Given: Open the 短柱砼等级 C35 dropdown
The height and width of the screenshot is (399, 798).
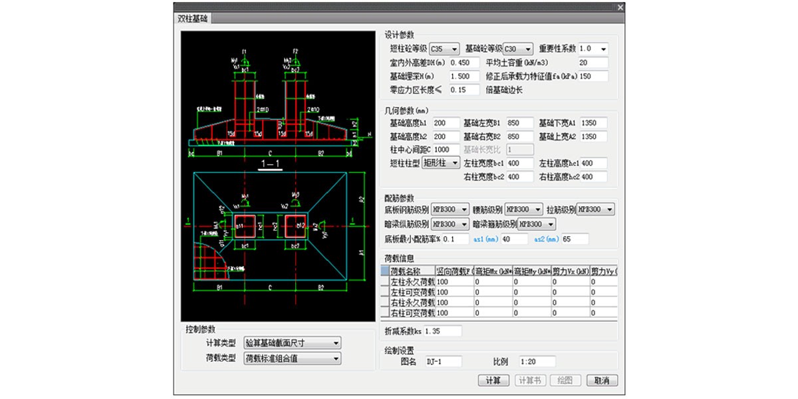Looking at the screenshot, I should [x=444, y=49].
